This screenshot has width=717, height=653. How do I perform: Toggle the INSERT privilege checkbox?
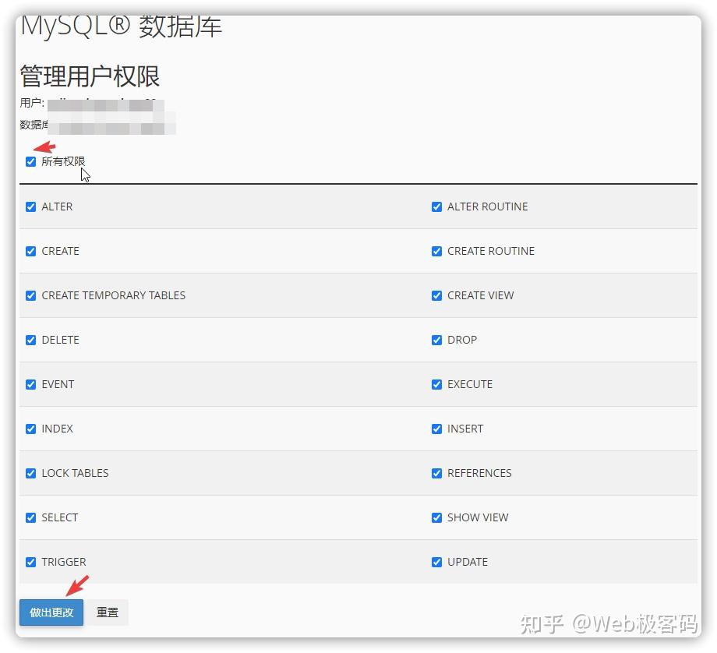[436, 429]
